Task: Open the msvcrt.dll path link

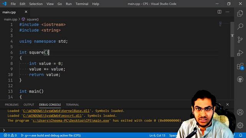Action: tap(52, 116)
